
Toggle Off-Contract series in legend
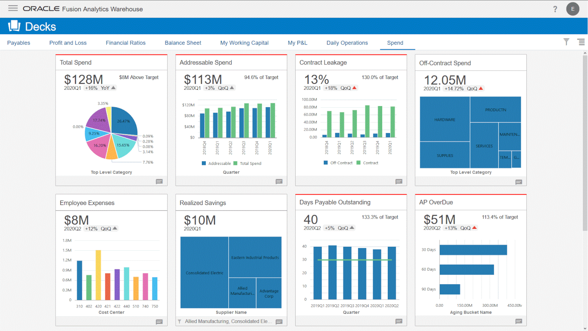point(338,163)
